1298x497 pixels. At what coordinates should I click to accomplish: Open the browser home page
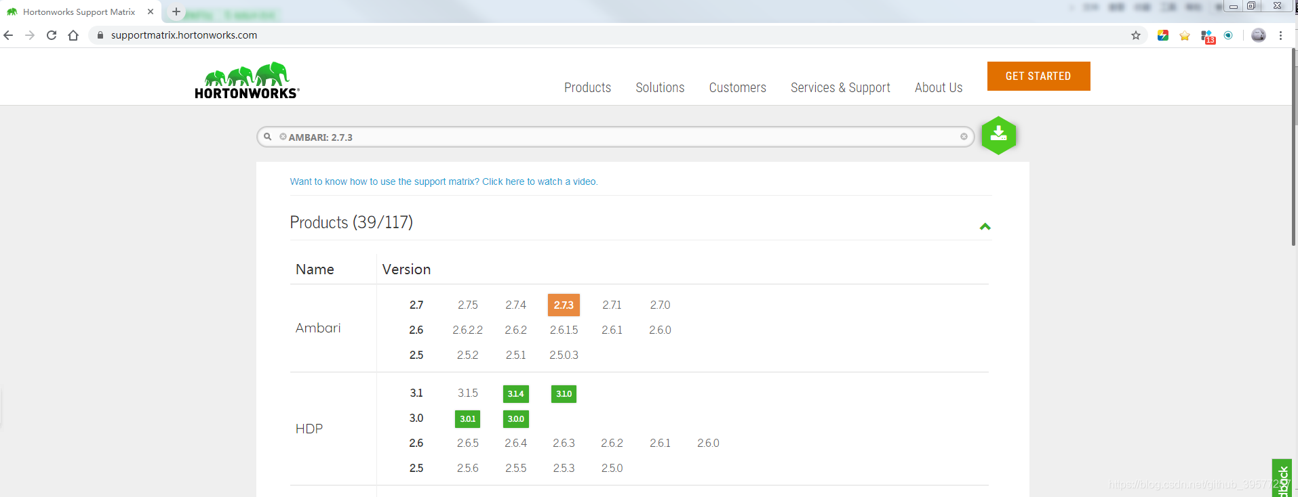coord(73,35)
